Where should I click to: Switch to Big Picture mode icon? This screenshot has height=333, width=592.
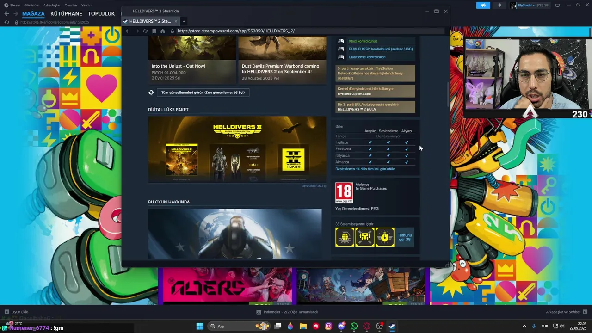557,5
